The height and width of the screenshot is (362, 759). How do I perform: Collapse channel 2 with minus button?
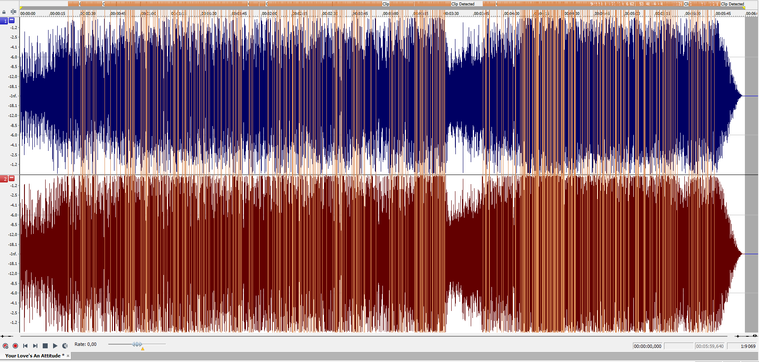12,178
